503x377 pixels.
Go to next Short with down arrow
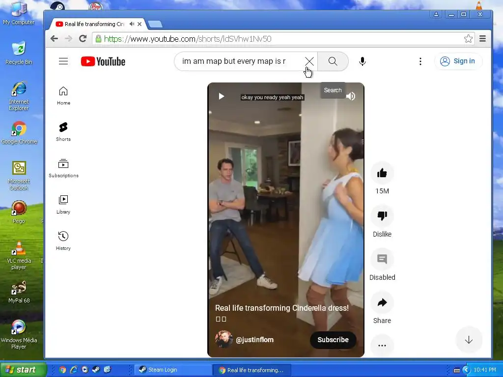tap(469, 340)
